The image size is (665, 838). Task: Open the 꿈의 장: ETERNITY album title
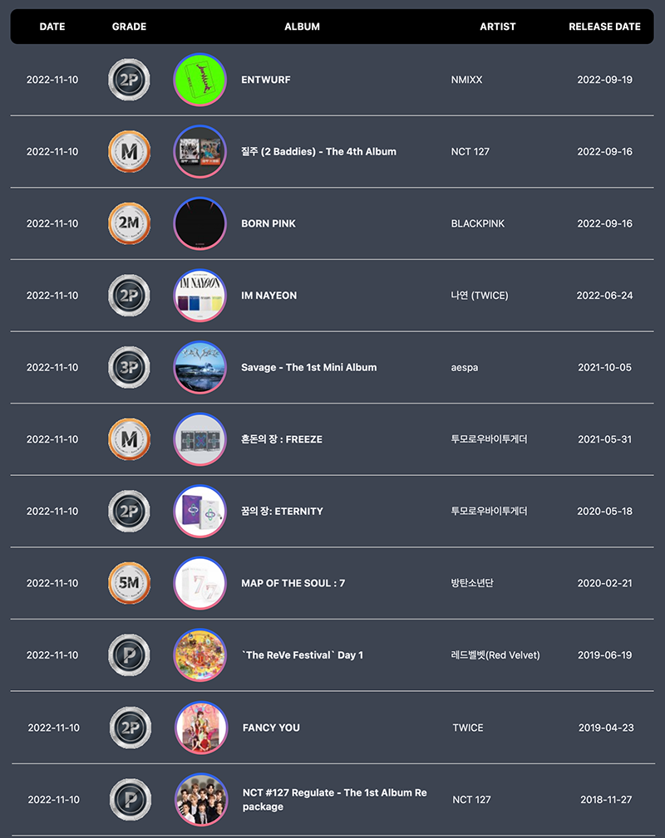coord(282,511)
